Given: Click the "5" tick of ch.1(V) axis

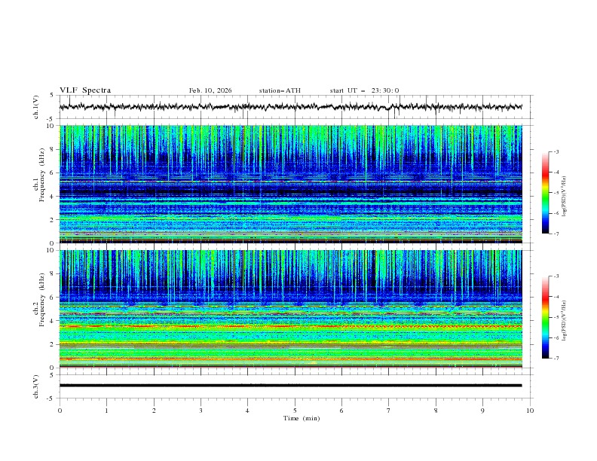Looking at the screenshot, I should [52, 96].
